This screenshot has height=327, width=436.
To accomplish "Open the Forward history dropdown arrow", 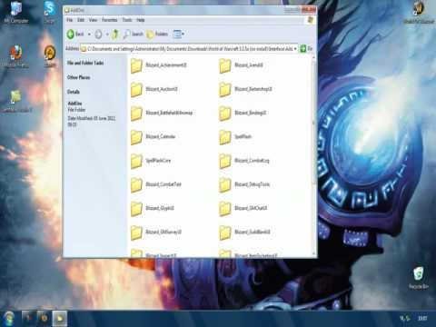I will 107,35.
